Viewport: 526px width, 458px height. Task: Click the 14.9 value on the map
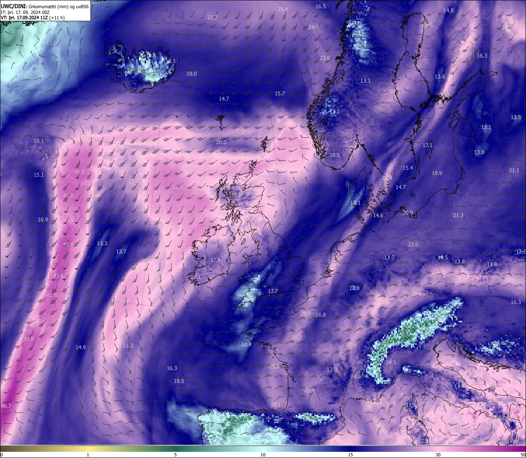click(81, 347)
